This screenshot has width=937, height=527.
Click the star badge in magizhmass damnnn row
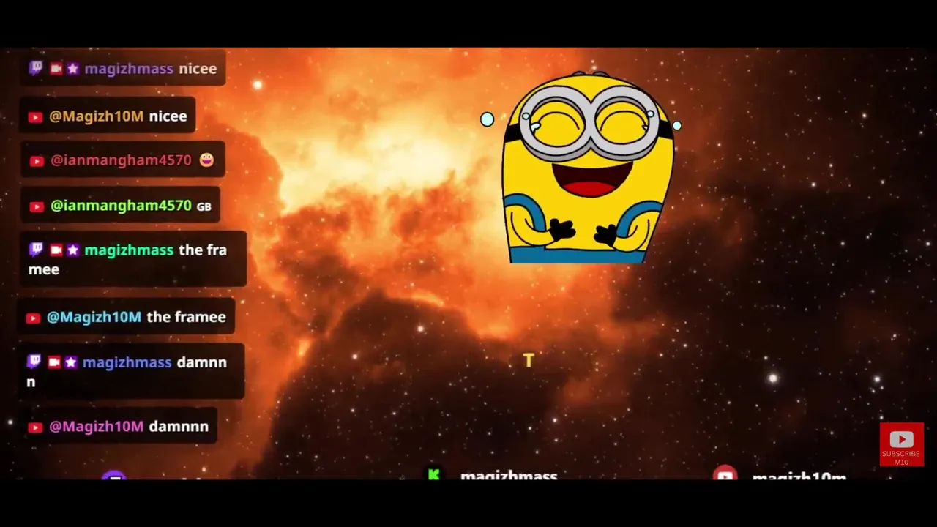[70, 362]
